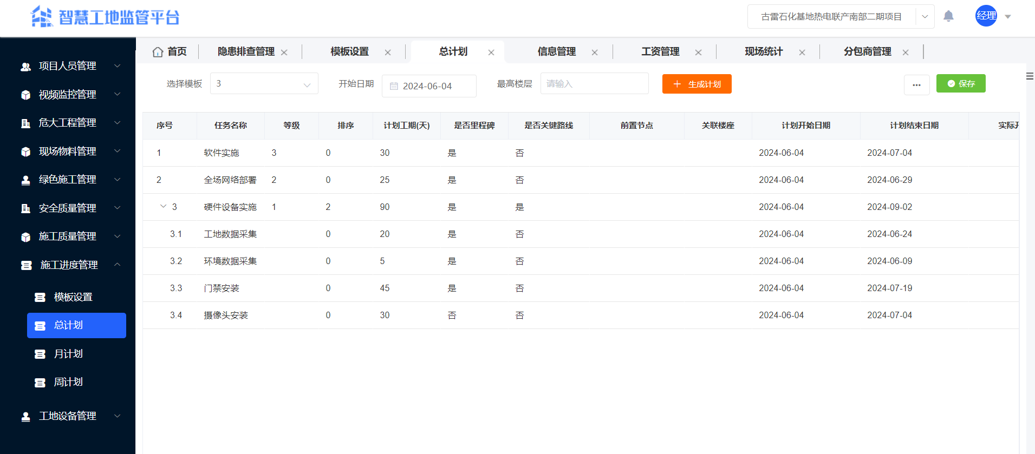Click the 工地设备管理 person icon
This screenshot has width=1035, height=454.
click(x=25, y=417)
